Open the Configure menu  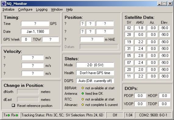pyautogui.click(x=25, y=9)
